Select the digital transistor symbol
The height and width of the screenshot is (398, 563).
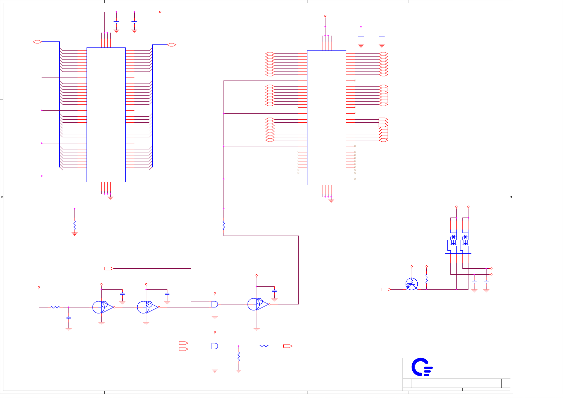(x=412, y=284)
